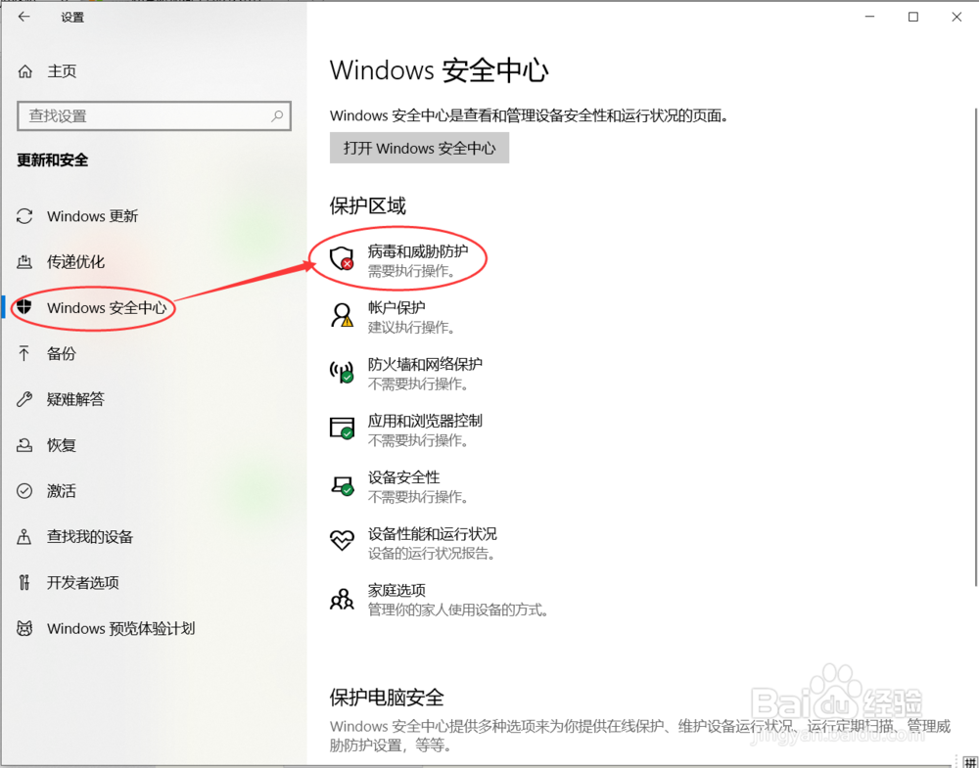
Task: Click the 应用和浏览器控制 window icon
Action: tap(342, 428)
